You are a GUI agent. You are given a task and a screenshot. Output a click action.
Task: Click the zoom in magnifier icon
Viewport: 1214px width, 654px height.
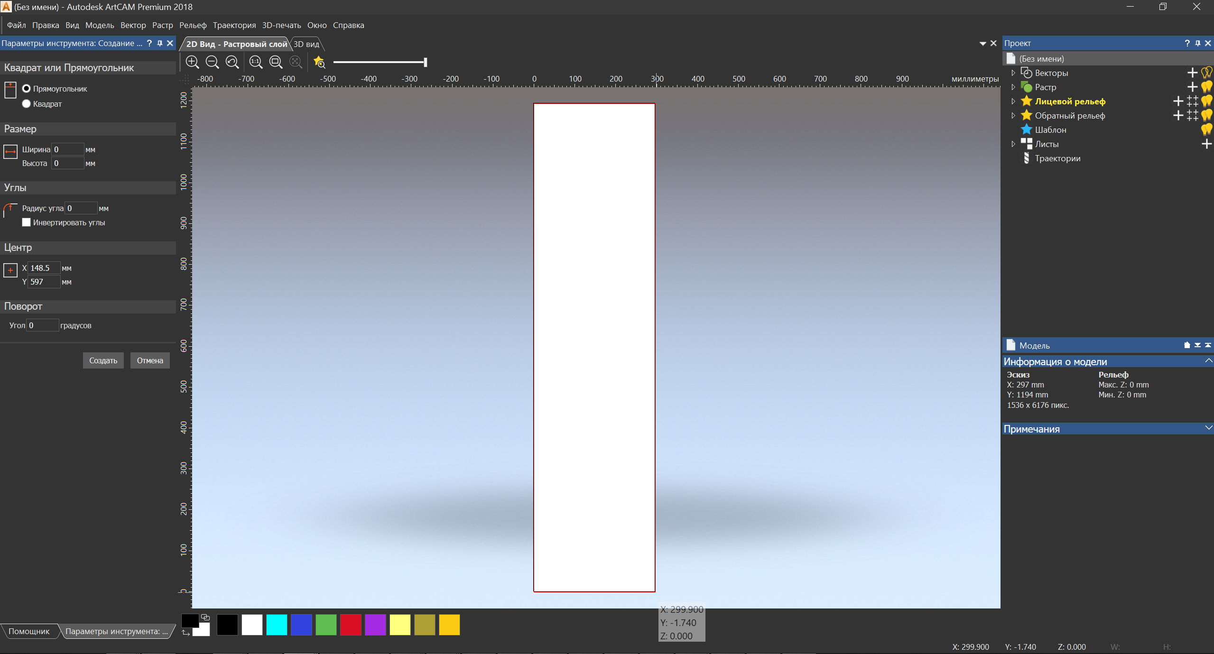point(192,62)
